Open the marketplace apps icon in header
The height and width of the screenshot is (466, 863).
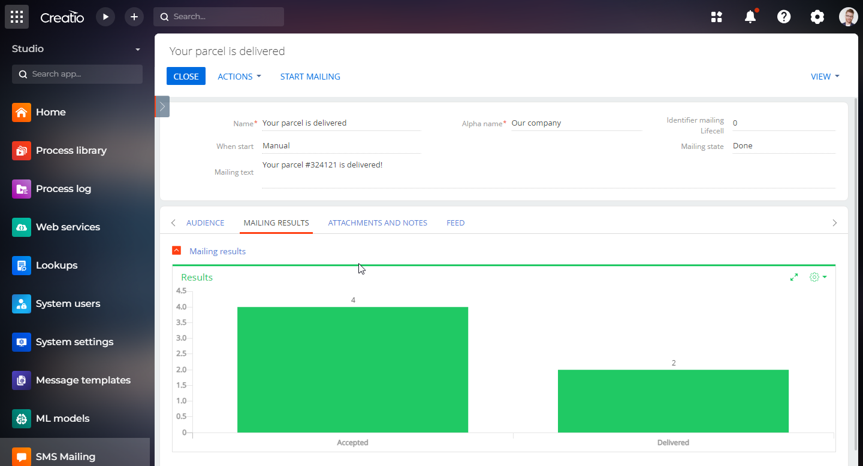point(717,17)
